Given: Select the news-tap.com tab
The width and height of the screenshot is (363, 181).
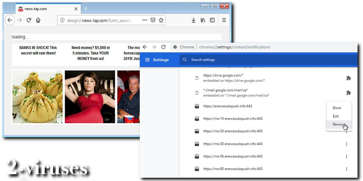Looking at the screenshot, I should (48, 9).
